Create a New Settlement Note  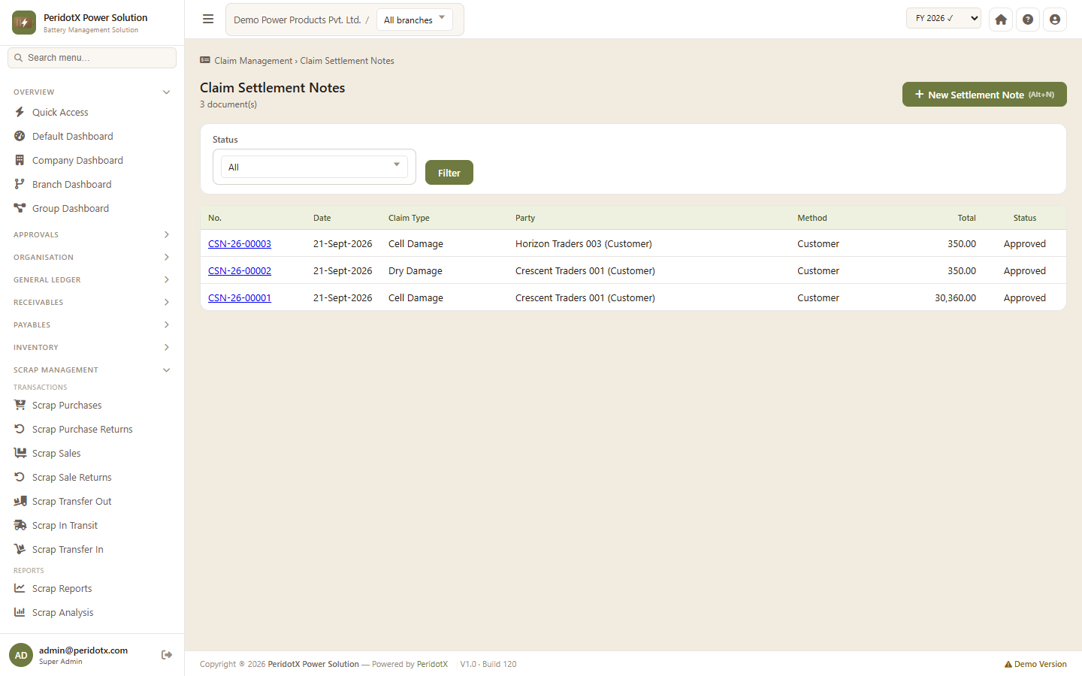tap(984, 94)
